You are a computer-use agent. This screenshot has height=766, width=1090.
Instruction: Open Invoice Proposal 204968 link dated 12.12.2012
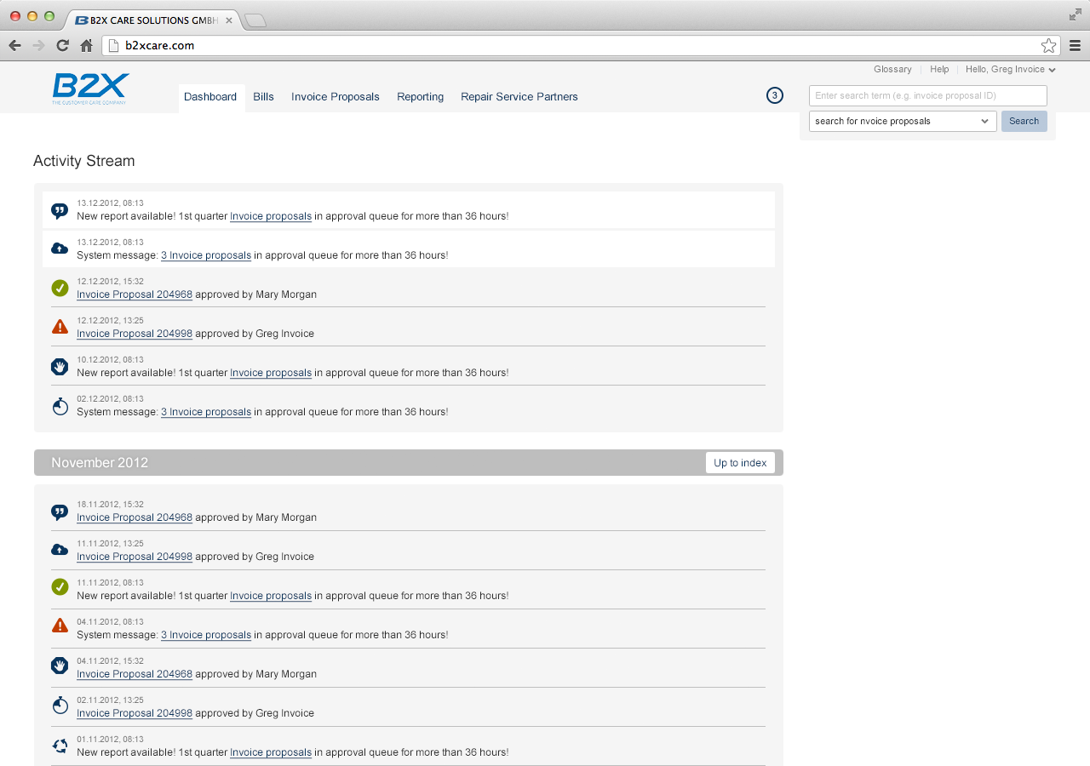coord(135,294)
